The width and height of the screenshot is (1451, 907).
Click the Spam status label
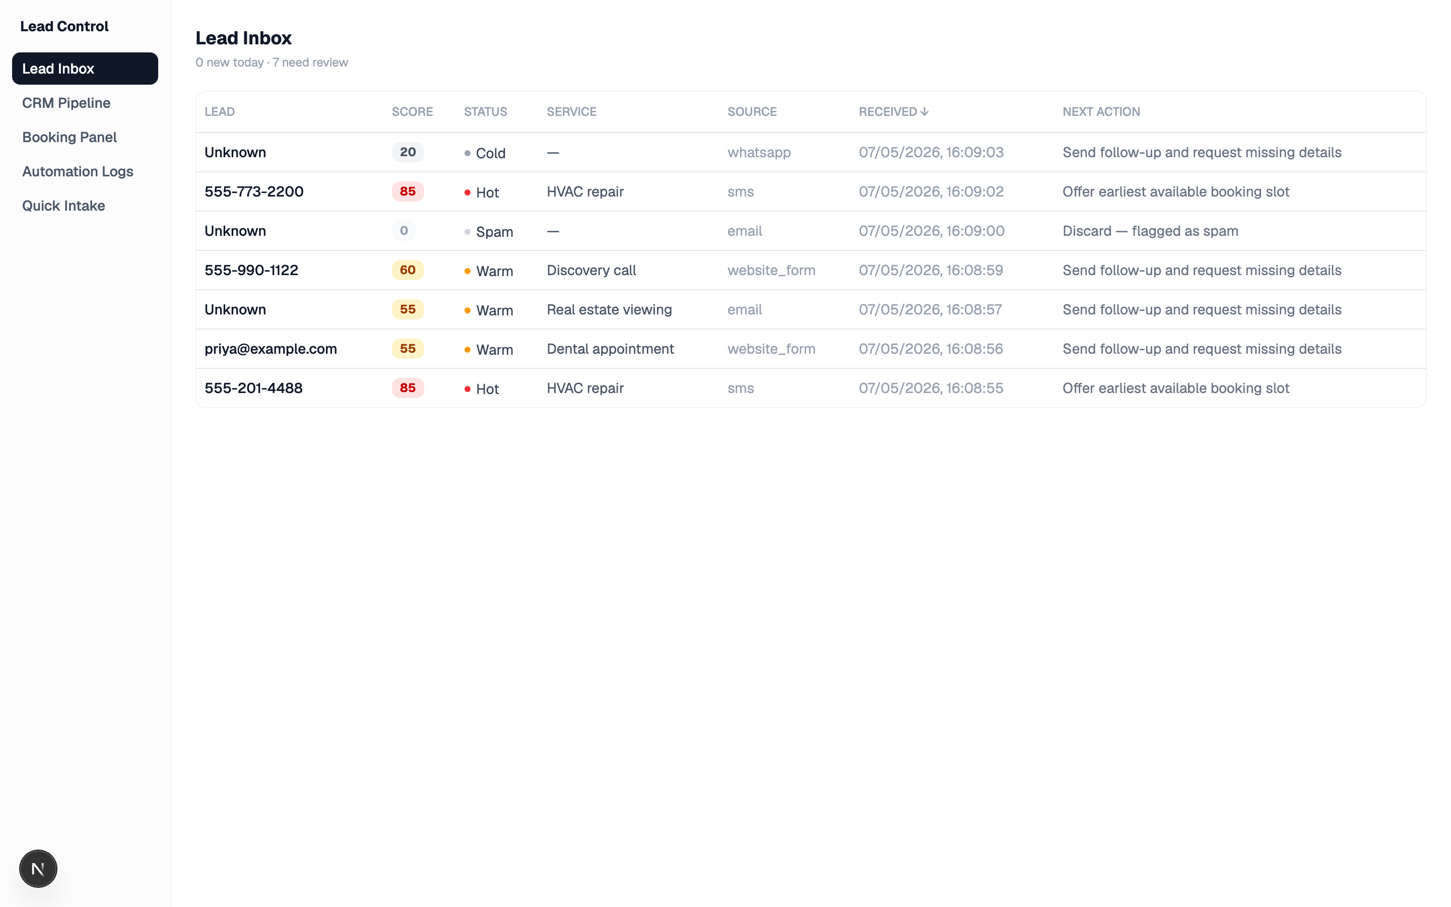489,232
